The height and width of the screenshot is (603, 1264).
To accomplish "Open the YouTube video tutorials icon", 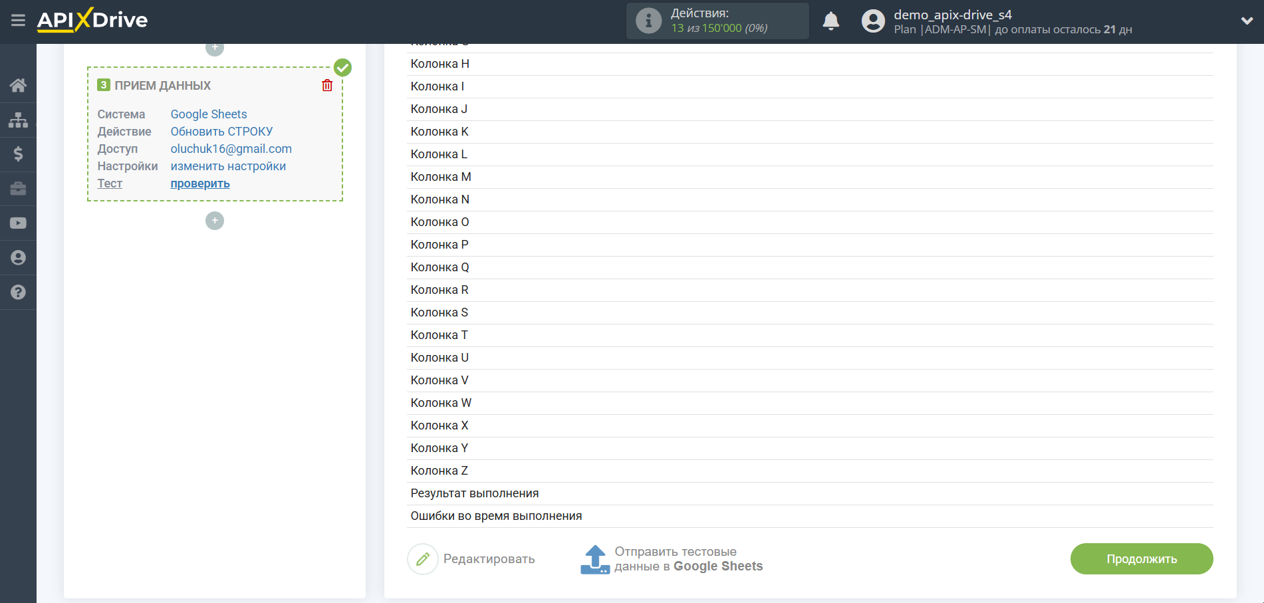I will [18, 223].
